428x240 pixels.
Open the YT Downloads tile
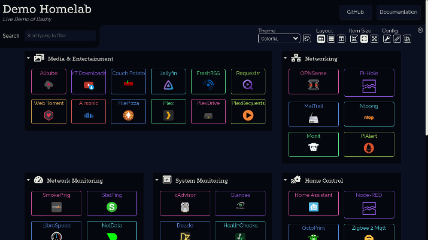89,81
